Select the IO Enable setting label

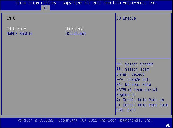16,28
